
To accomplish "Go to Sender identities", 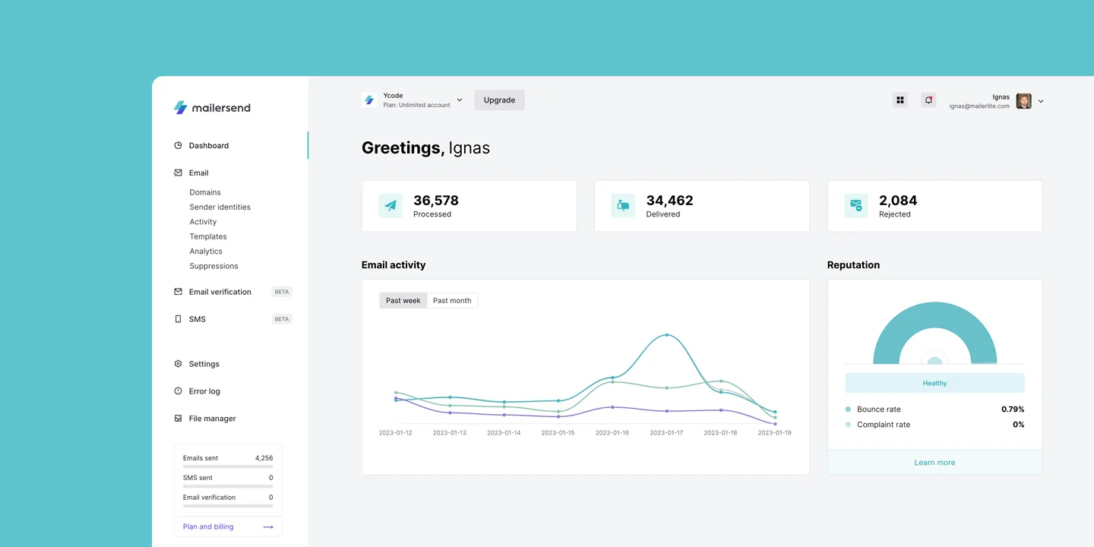I will (x=220, y=207).
